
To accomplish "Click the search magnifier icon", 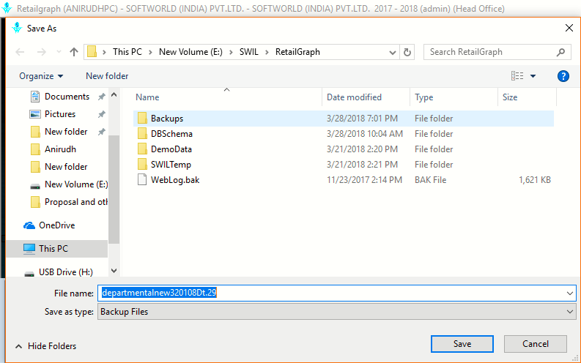I will tap(560, 52).
